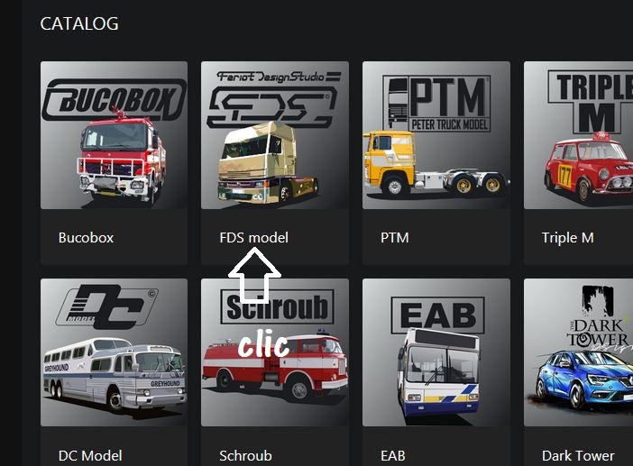Click the Schroub label text
This screenshot has width=633, height=466.
coord(245,455)
